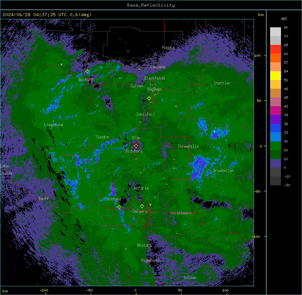Select the Innisfail label
Viewport: 302px width, 295px height.
point(145,114)
